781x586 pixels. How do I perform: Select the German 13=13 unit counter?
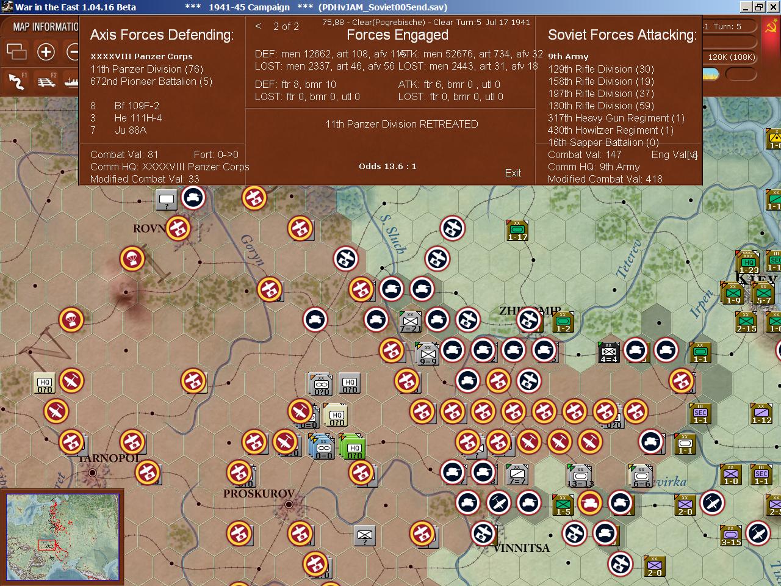[580, 476]
